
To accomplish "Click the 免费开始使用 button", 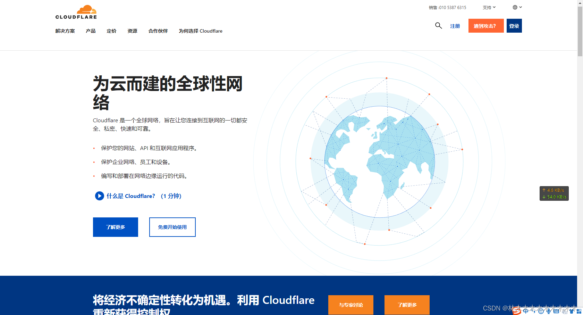I will [172, 227].
